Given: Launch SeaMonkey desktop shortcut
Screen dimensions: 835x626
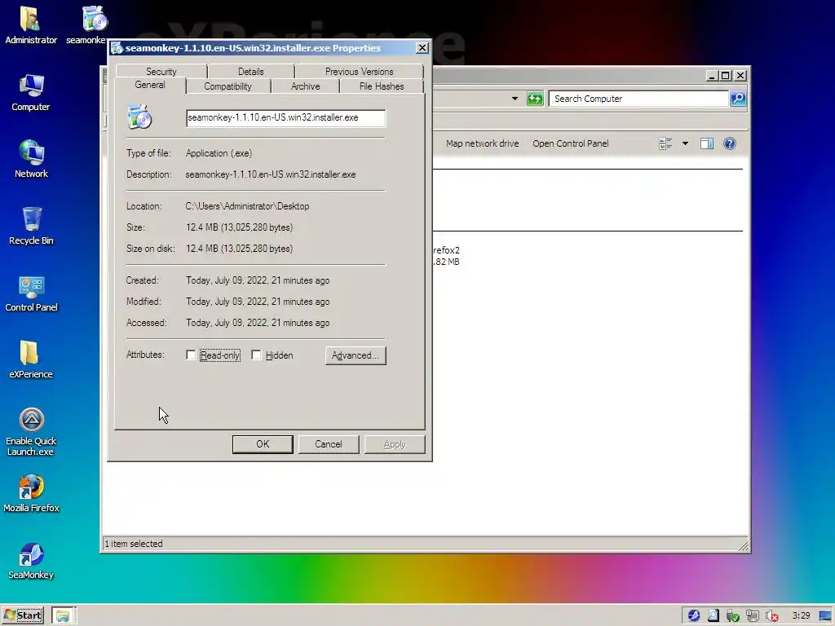Looking at the screenshot, I should (31, 561).
